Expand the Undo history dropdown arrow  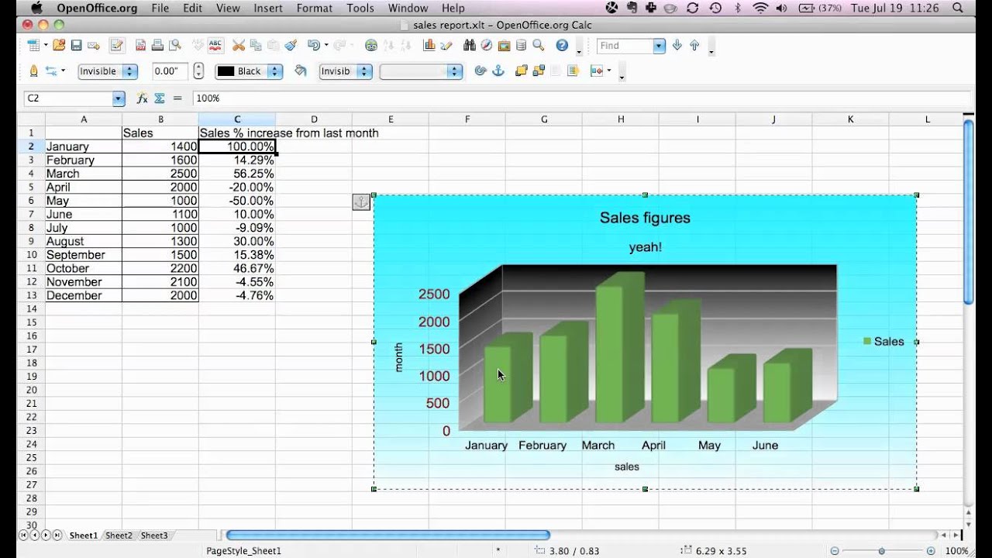pyautogui.click(x=326, y=46)
